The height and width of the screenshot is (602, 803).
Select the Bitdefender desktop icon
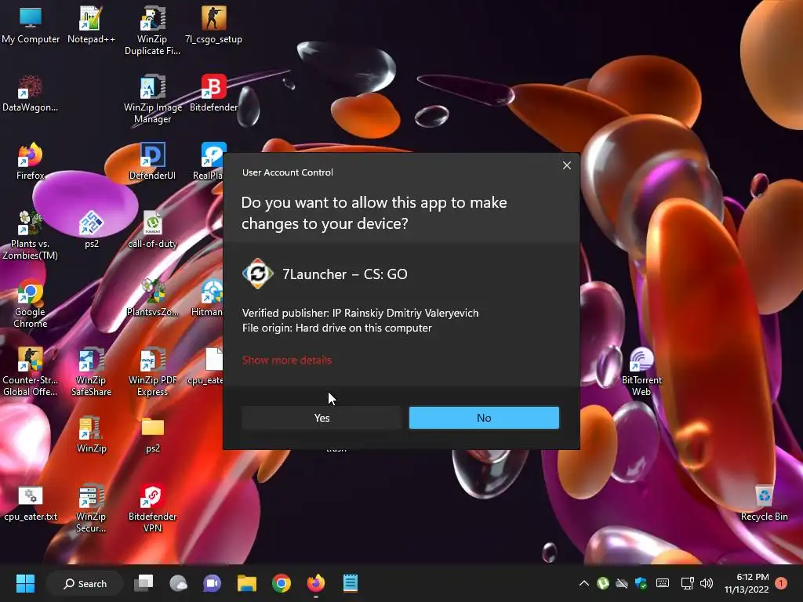click(213, 94)
